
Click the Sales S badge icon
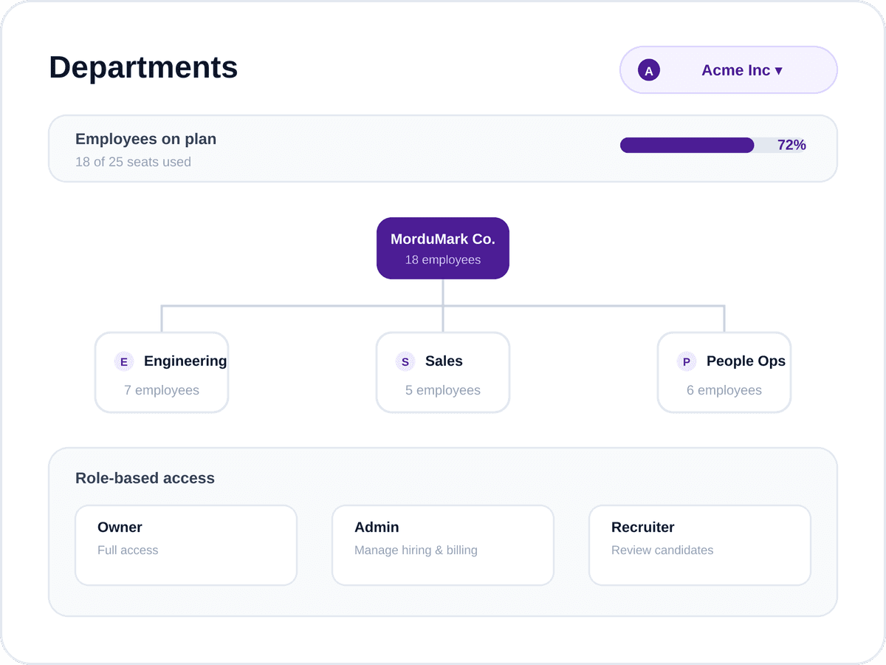tap(405, 361)
